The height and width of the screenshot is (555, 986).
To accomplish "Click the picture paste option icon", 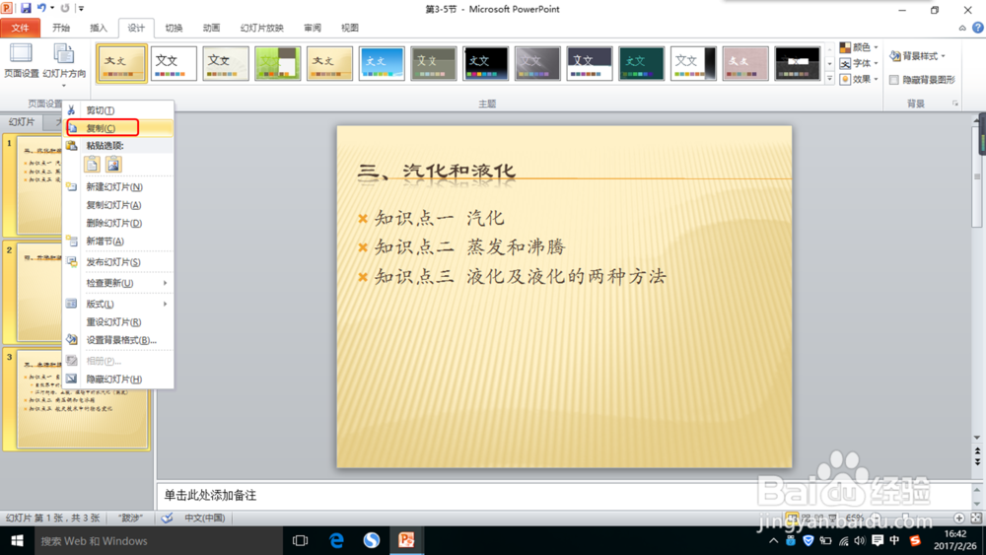I will (113, 164).
